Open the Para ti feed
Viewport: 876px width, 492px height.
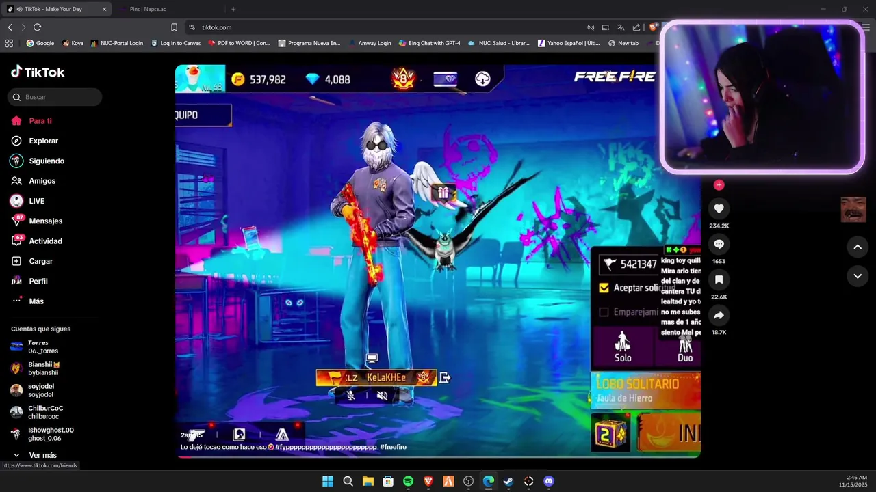[x=31, y=121]
